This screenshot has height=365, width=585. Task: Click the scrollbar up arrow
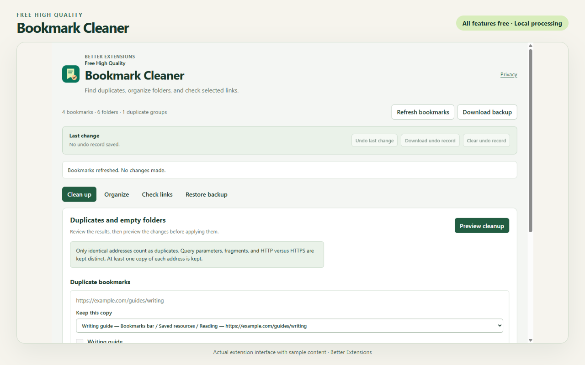click(531, 46)
